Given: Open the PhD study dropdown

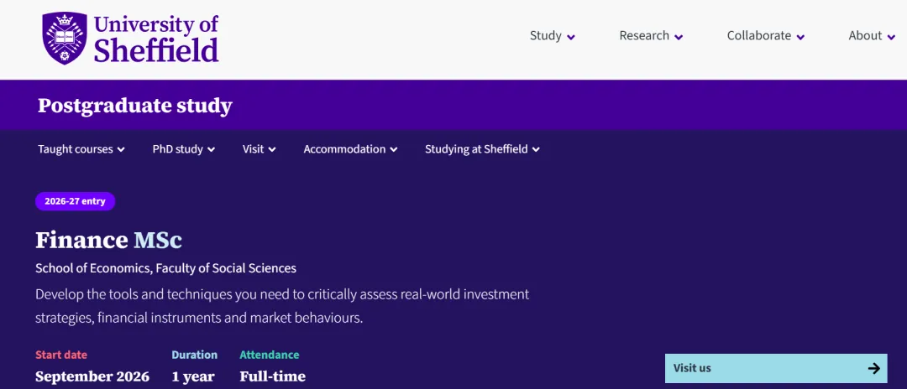Looking at the screenshot, I should (183, 149).
